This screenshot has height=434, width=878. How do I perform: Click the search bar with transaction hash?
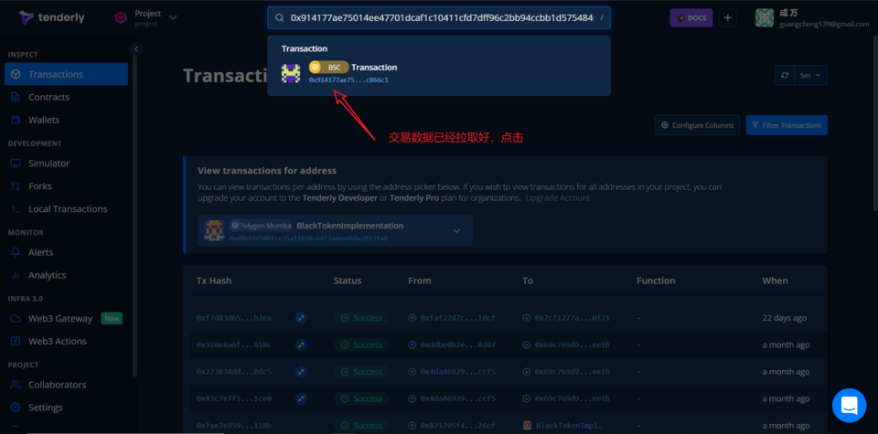pos(439,18)
